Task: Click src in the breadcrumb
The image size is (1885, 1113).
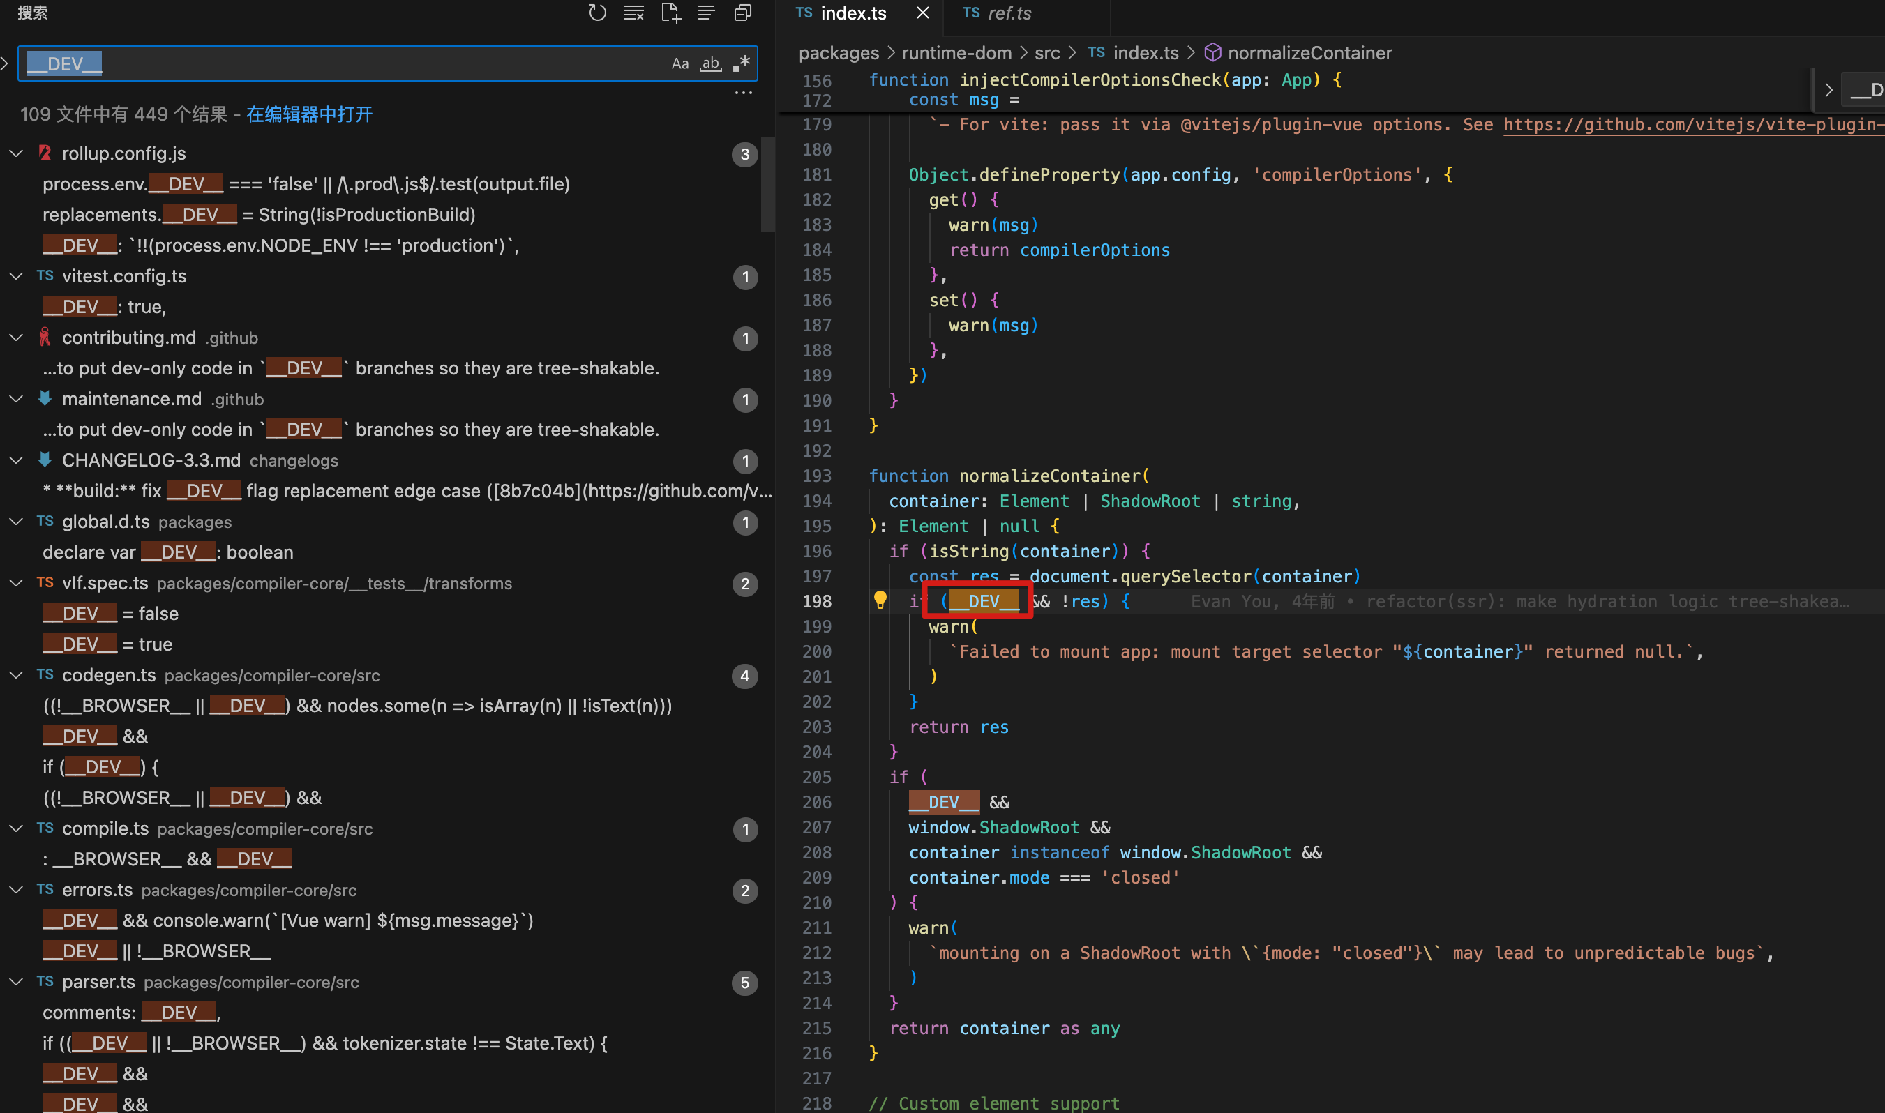Action: click(1047, 53)
